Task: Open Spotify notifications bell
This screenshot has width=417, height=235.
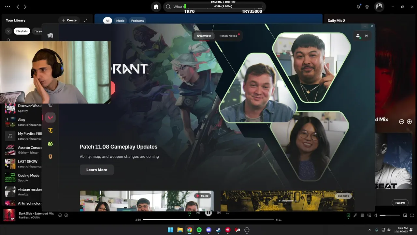Action: tap(358, 7)
